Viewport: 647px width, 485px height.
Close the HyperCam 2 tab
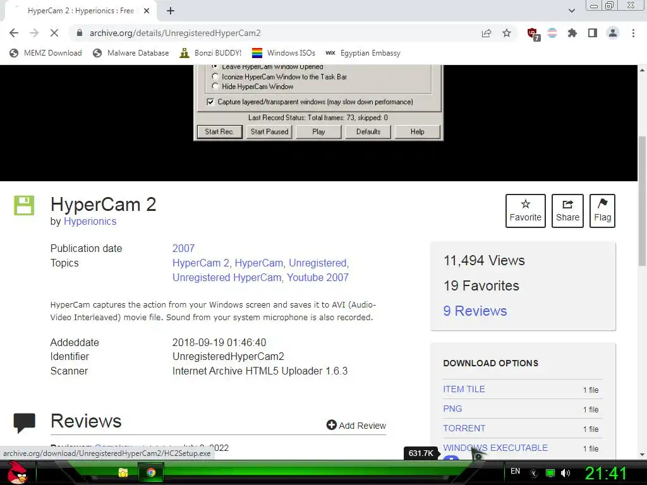[147, 11]
